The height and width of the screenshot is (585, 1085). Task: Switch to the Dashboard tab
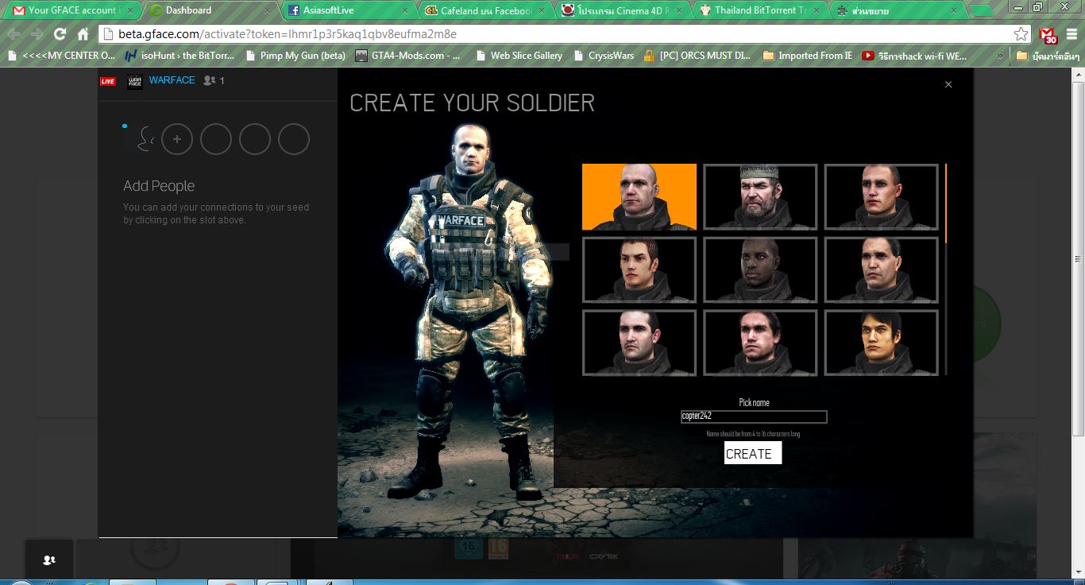(x=211, y=10)
